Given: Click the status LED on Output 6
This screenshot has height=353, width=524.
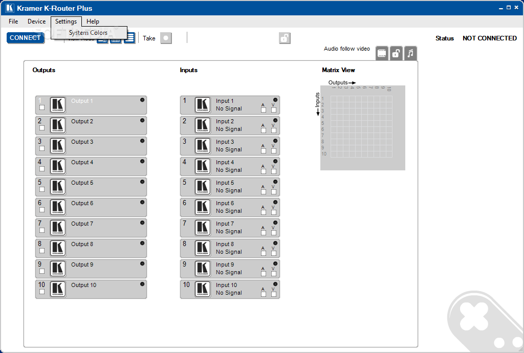Looking at the screenshot, I should coord(142,202).
